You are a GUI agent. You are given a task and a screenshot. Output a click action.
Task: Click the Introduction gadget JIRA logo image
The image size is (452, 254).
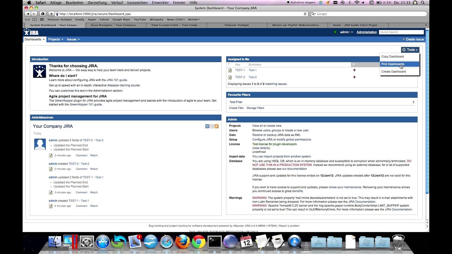(x=40, y=71)
